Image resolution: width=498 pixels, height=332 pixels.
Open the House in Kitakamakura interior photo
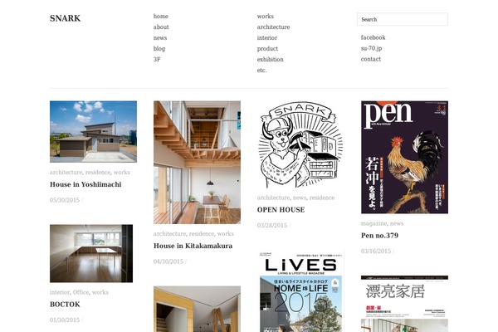197,163
